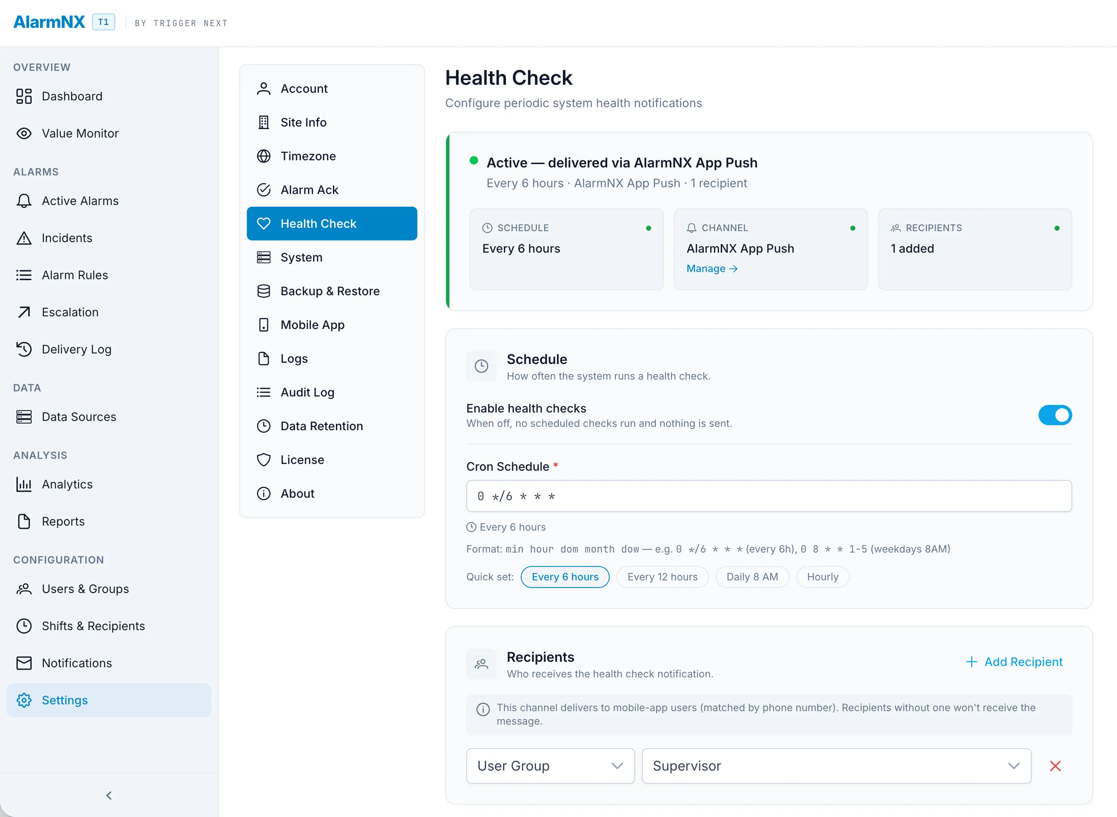This screenshot has height=817, width=1117.
Task: Select the Every 12 hours quick set
Action: 663,577
